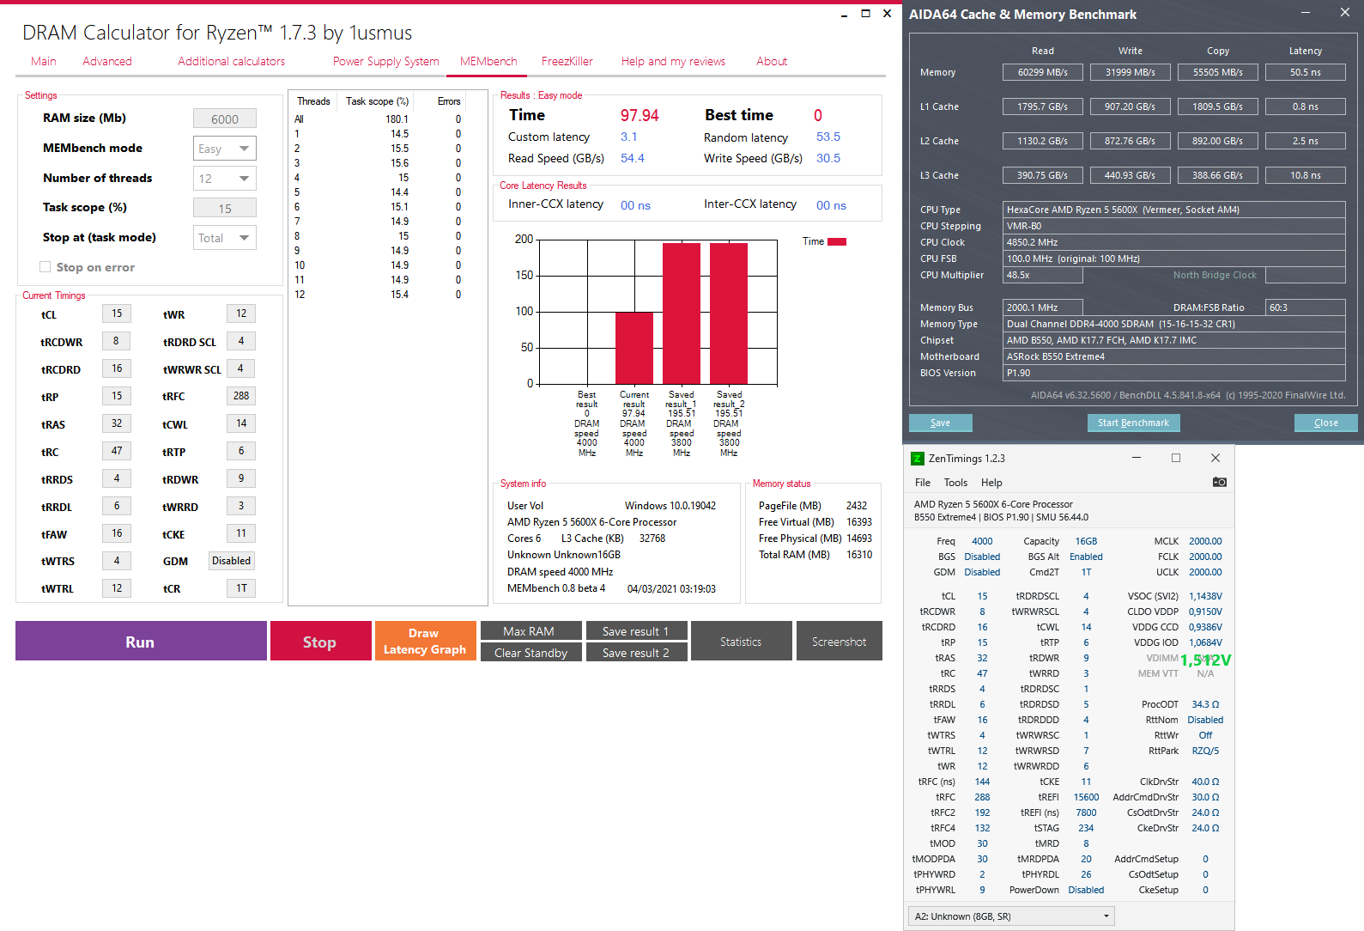Open the Help menu in ZenTimings
This screenshot has height=931, width=1364.
[x=991, y=483]
